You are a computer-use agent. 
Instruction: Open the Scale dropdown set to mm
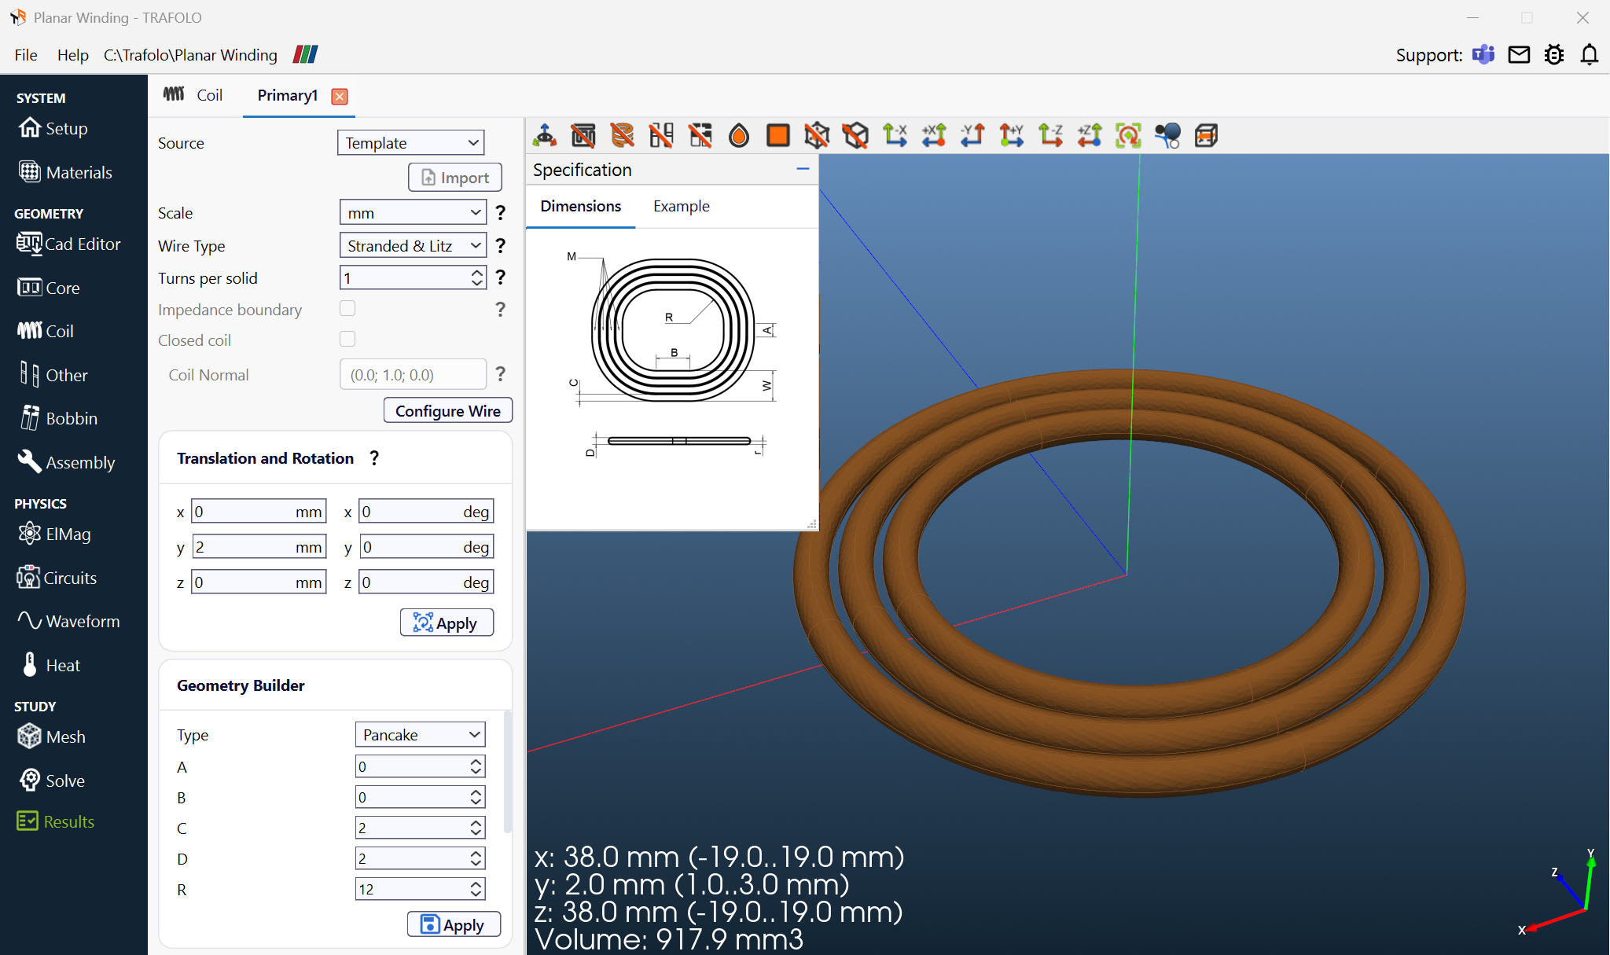[x=413, y=212]
